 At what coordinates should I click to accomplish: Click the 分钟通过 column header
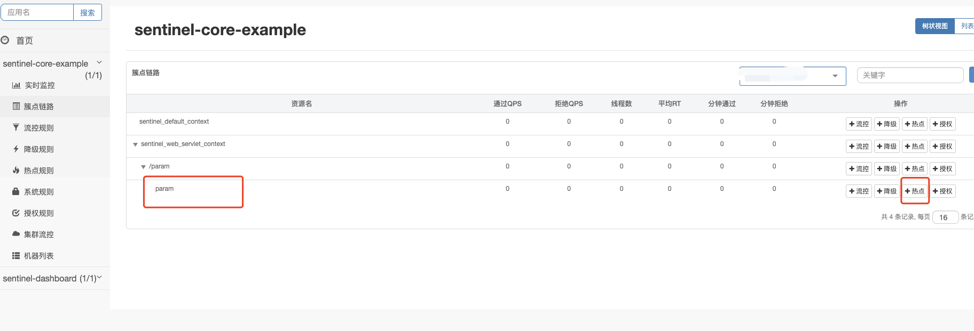[722, 103]
